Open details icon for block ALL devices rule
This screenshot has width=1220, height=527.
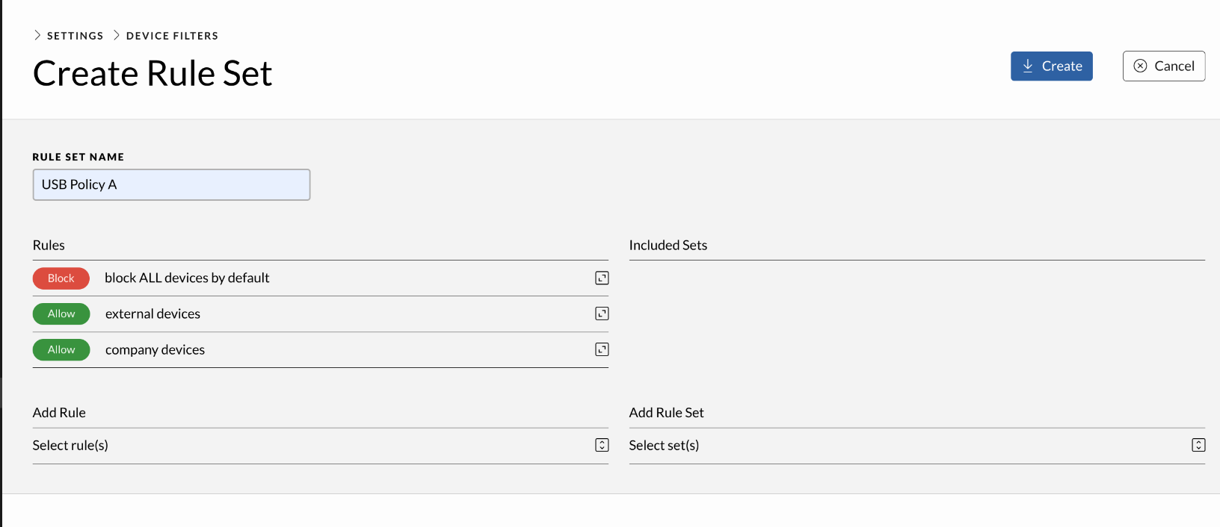point(602,278)
